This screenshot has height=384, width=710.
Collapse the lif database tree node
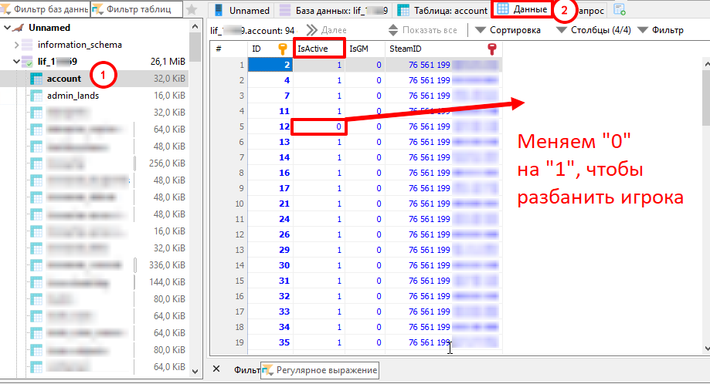click(16, 62)
